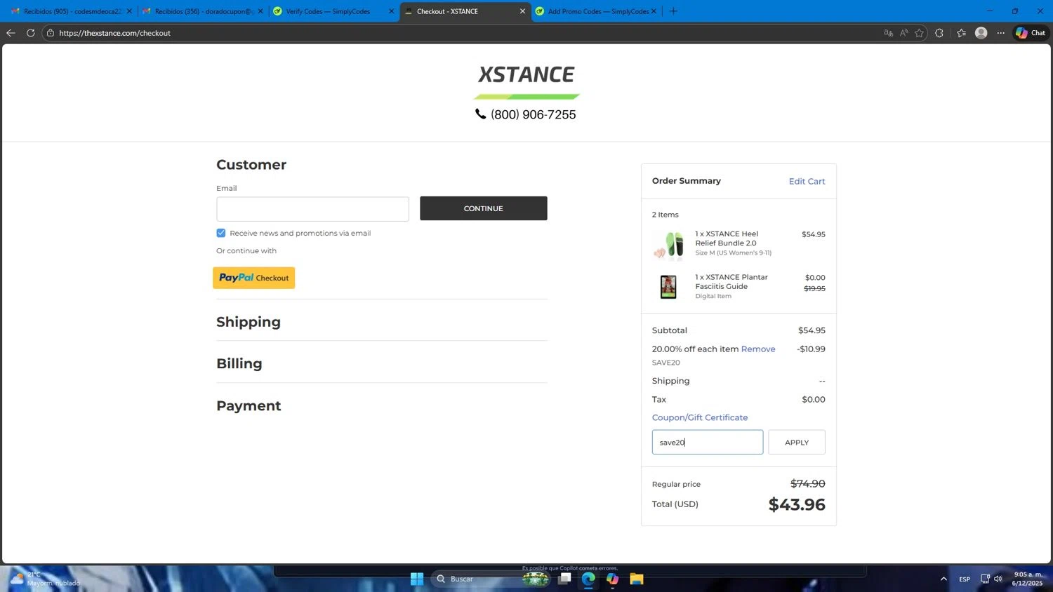Viewport: 1053px width, 592px height.
Task: Click the (800) 906-7255 phone number
Action: (x=534, y=114)
